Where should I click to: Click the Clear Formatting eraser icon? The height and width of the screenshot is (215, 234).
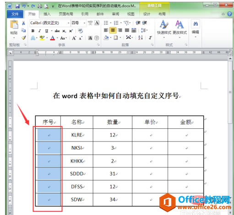tap(81, 31)
